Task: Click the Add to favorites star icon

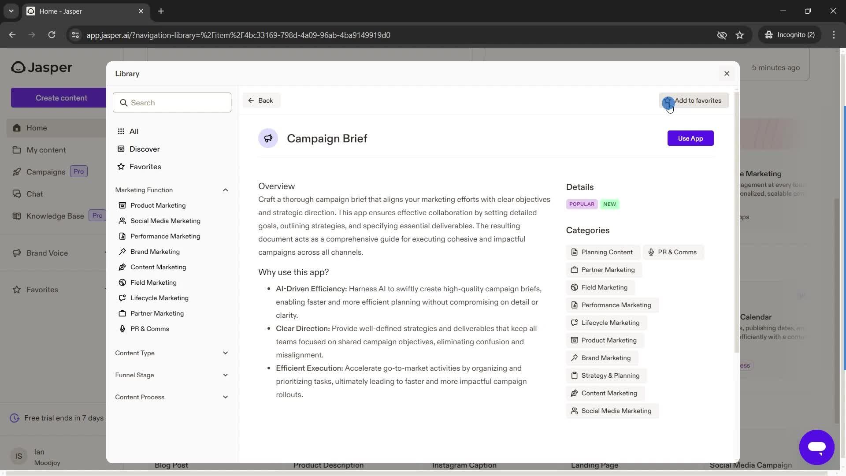Action: [668, 100]
